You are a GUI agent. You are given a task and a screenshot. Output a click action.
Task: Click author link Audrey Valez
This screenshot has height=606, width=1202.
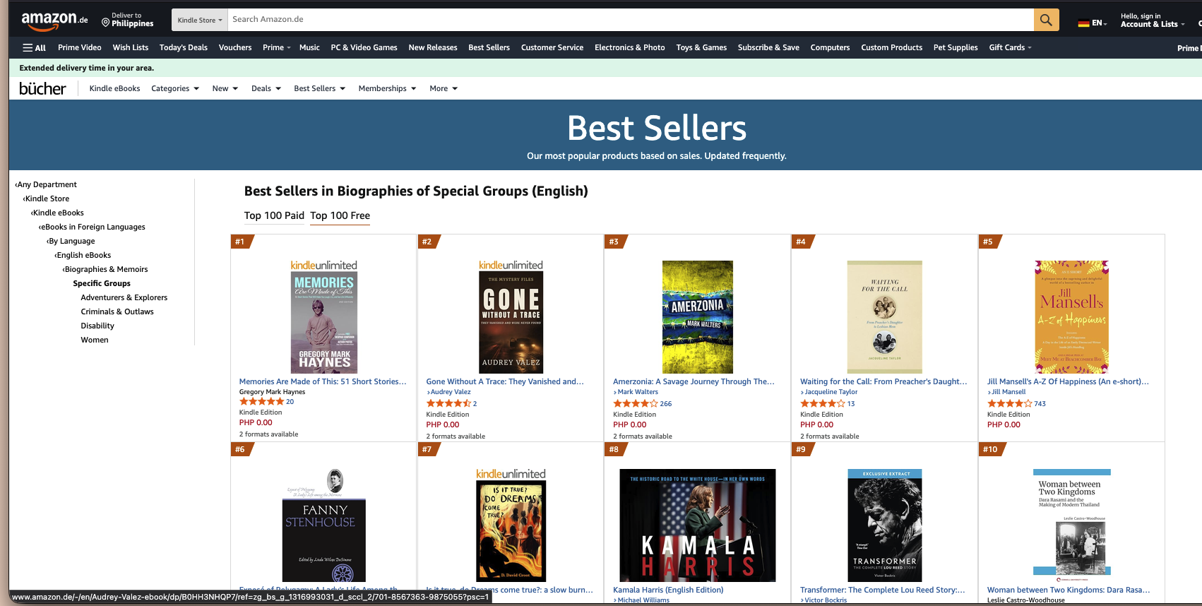point(451,392)
